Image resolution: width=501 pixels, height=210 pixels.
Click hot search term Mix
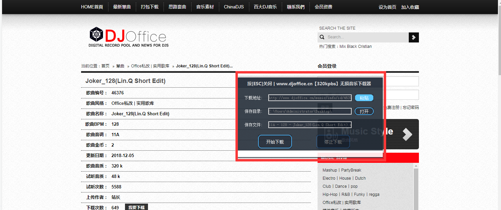pos(343,47)
